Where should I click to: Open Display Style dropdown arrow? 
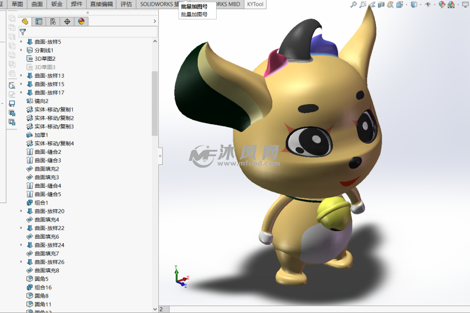[x=421, y=5]
